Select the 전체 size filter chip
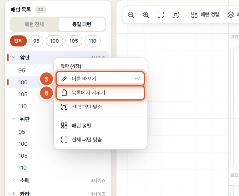The image size is (239, 196). pos(18,41)
